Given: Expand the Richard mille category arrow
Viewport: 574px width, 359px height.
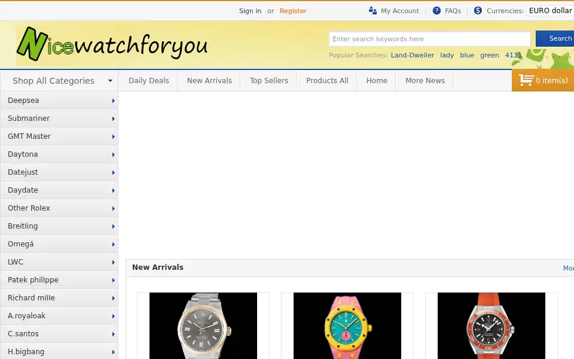Looking at the screenshot, I should 114,298.
